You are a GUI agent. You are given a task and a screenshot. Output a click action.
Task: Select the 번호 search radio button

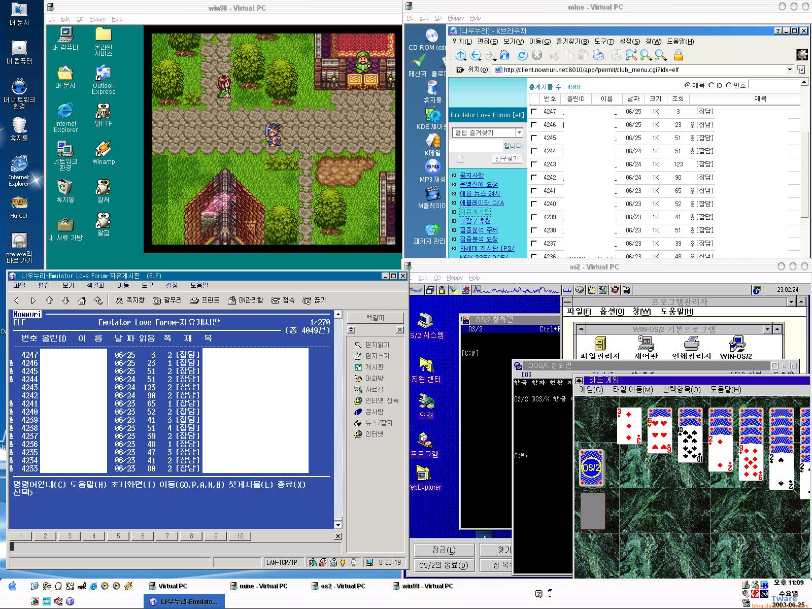pyautogui.click(x=728, y=85)
